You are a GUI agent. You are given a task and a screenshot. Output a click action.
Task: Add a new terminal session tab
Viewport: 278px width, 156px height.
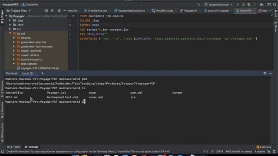tap(43, 73)
